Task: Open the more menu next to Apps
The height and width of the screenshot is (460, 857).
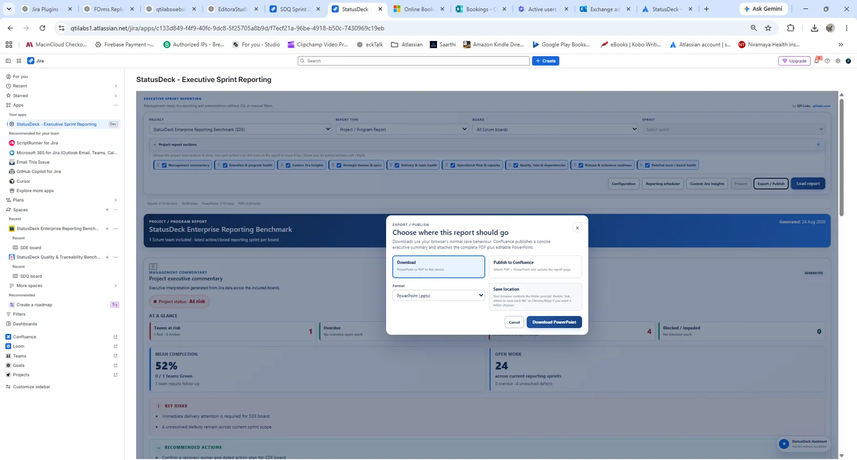Action: pos(116,105)
